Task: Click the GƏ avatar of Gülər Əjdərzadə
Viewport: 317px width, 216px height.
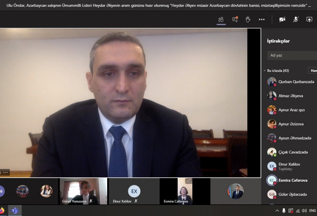Action: (x=272, y=194)
